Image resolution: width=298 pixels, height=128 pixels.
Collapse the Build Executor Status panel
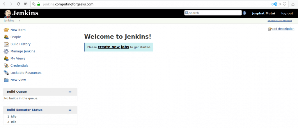pyautogui.click(x=70, y=110)
